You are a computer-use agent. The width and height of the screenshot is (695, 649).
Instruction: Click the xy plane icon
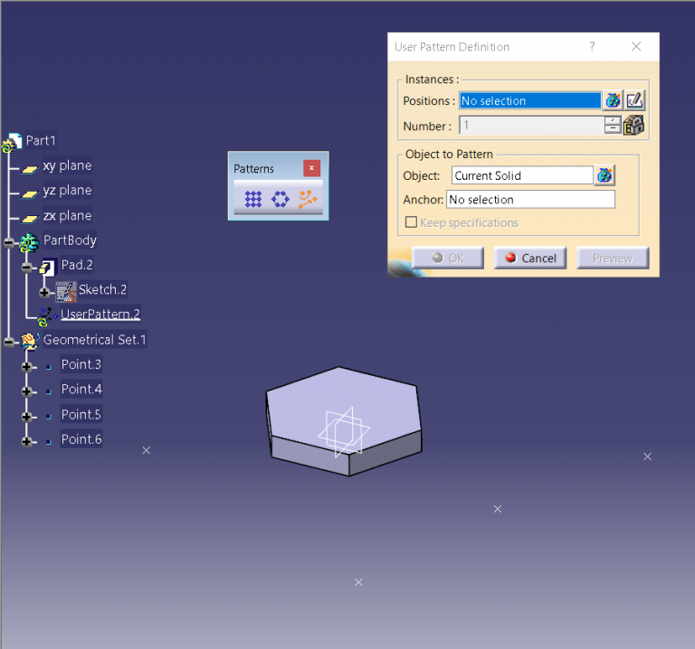[x=29, y=169]
